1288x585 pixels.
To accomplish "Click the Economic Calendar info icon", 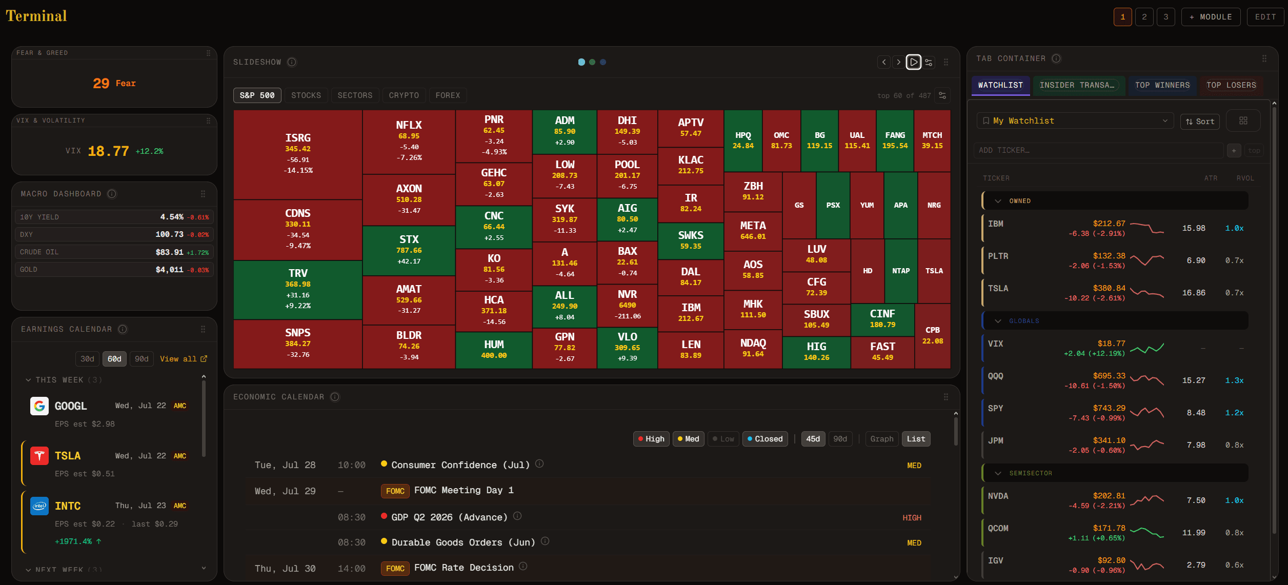I will (x=335, y=397).
